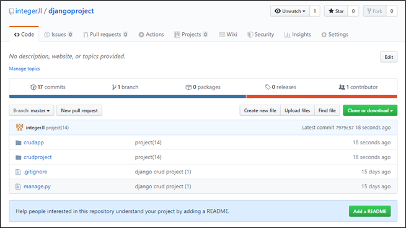Open the Security tab
The width and height of the screenshot is (406, 228).
(261, 35)
